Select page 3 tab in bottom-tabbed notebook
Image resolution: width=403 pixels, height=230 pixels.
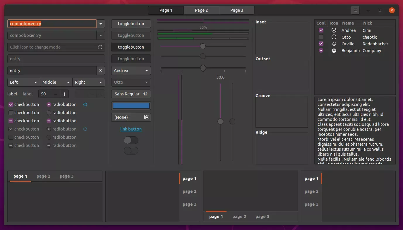pos(263,217)
